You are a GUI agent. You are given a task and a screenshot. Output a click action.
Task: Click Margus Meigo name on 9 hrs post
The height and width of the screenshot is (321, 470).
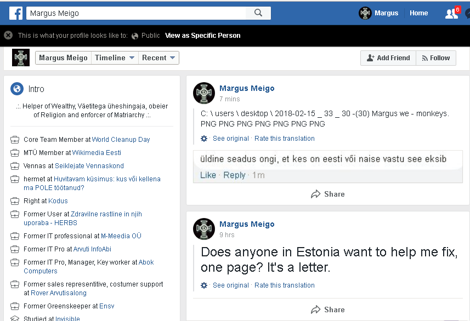point(247,224)
